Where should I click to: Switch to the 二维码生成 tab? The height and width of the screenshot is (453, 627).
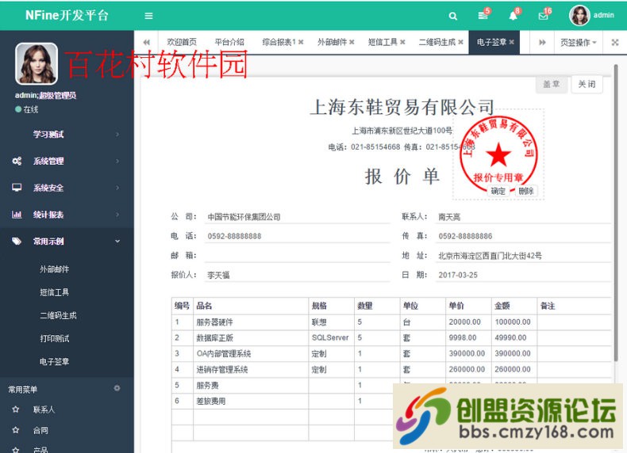437,42
